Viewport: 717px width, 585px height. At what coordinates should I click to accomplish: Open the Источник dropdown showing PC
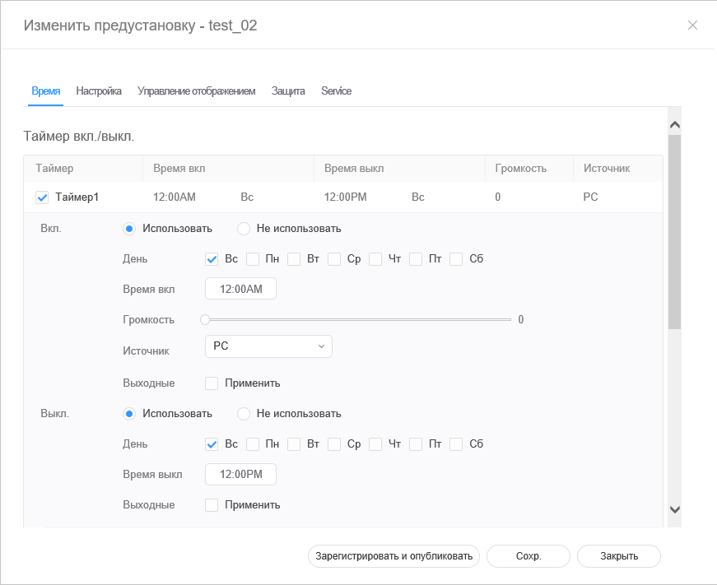(x=268, y=346)
